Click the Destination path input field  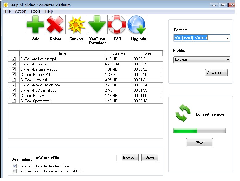(x=76, y=158)
